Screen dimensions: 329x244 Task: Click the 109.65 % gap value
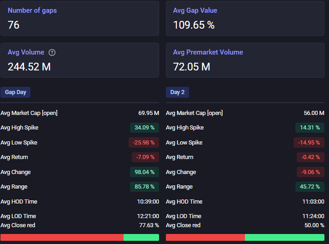(x=194, y=25)
